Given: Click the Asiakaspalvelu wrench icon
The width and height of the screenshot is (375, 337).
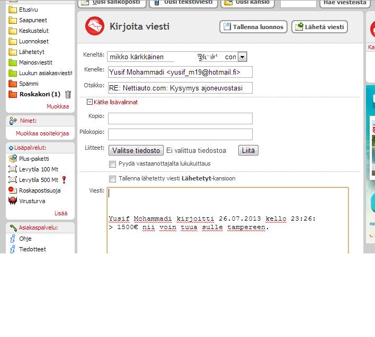Looking at the screenshot, I should 13,228.
